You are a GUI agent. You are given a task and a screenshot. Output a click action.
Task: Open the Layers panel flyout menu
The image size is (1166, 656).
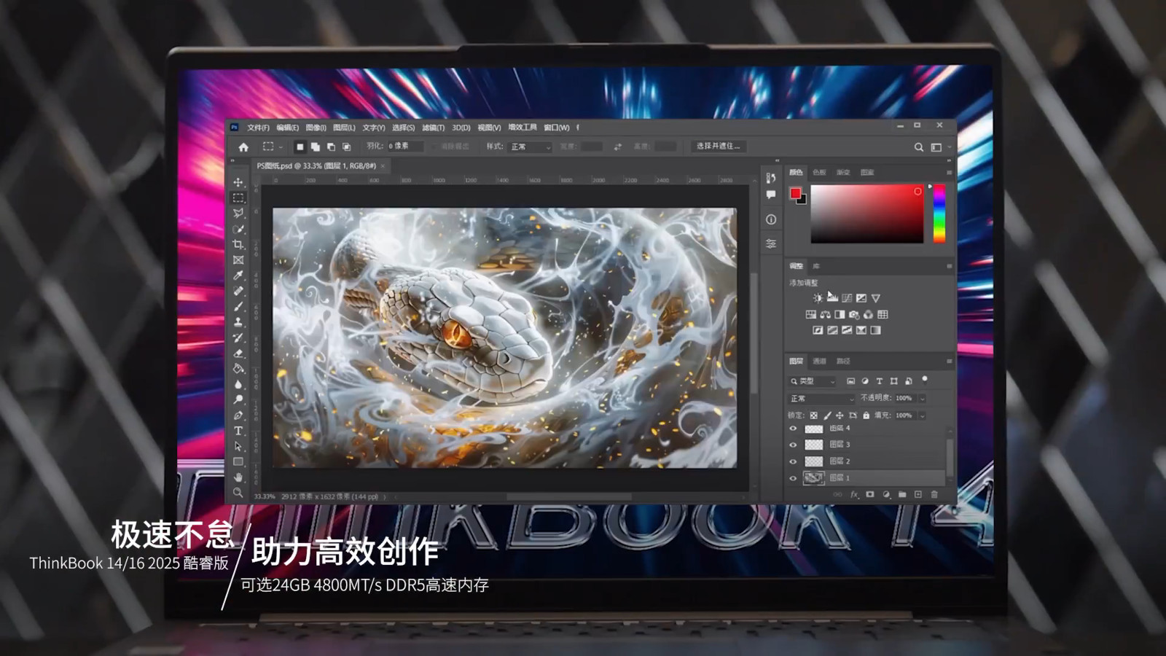click(949, 361)
